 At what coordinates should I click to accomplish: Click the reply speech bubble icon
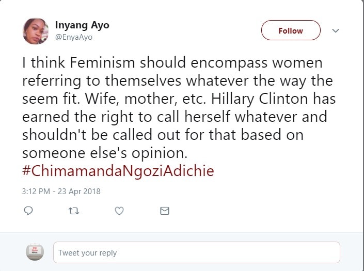click(x=28, y=211)
